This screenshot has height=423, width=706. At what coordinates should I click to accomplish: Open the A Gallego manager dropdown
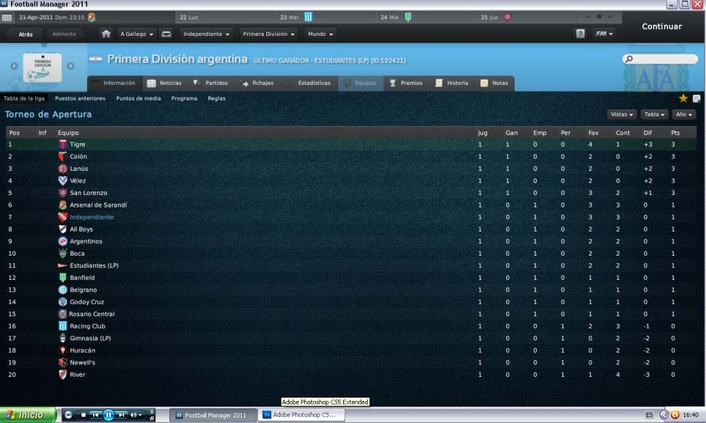(x=137, y=34)
